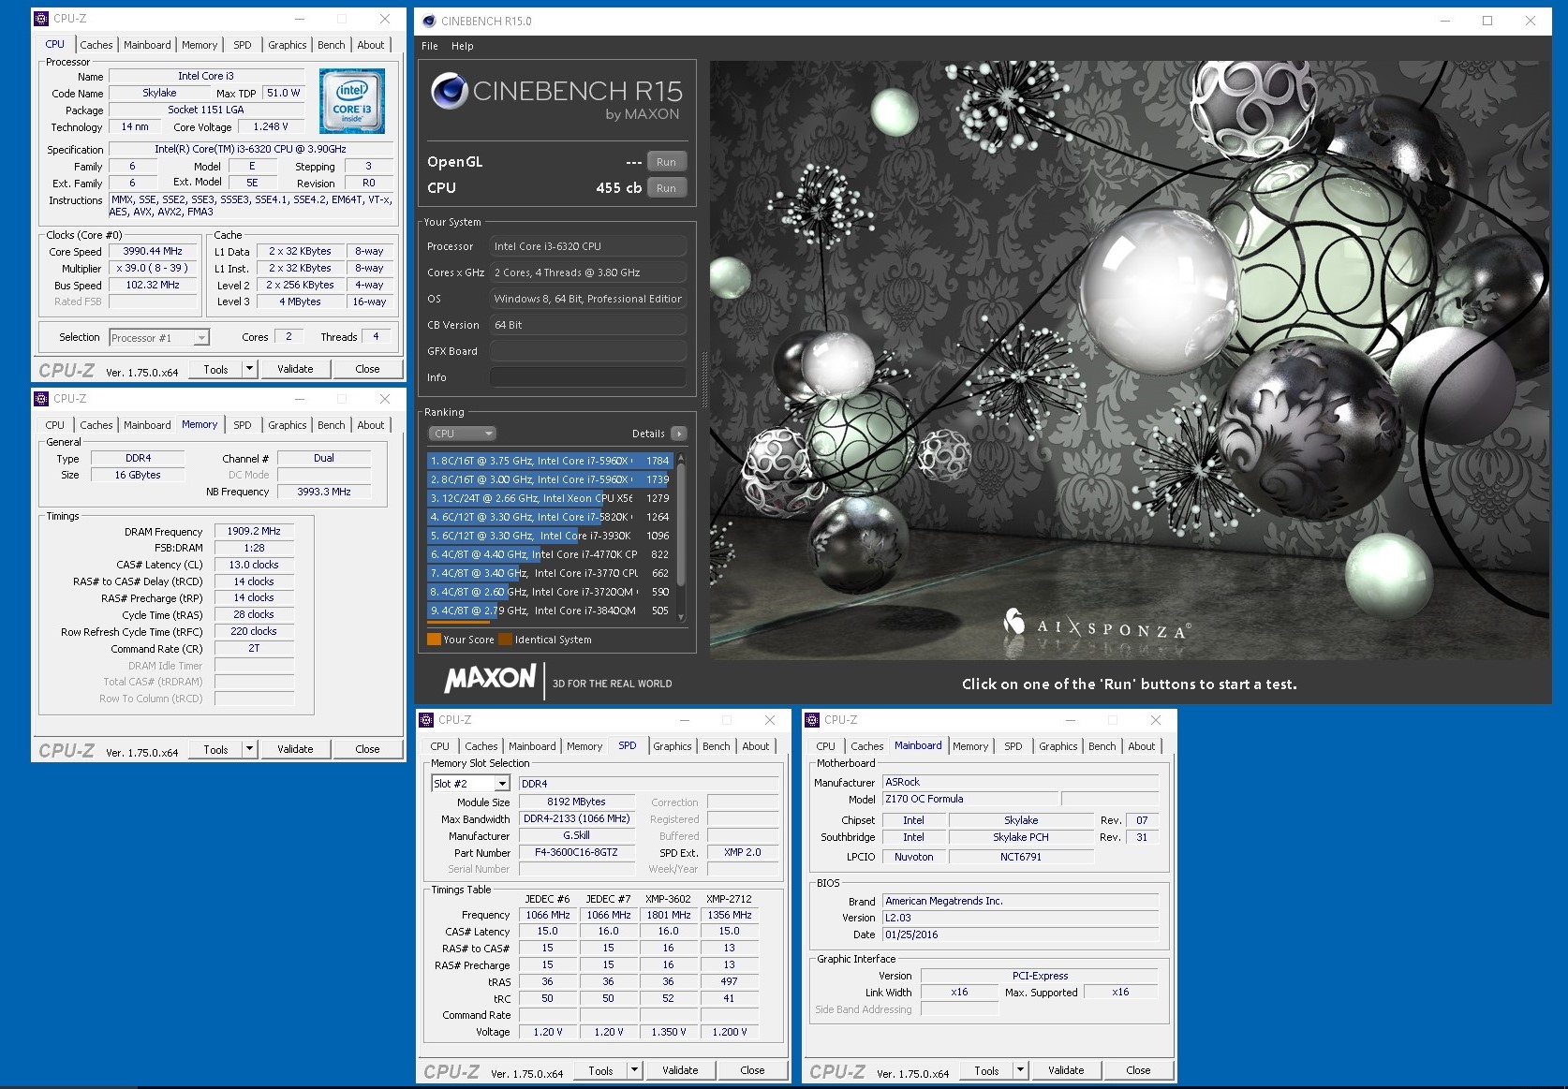Switch to Caches tab in CPU window

(96, 45)
